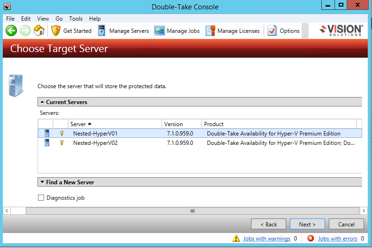Open the Help menu
Screen dimensions: 372x248
(95, 18)
